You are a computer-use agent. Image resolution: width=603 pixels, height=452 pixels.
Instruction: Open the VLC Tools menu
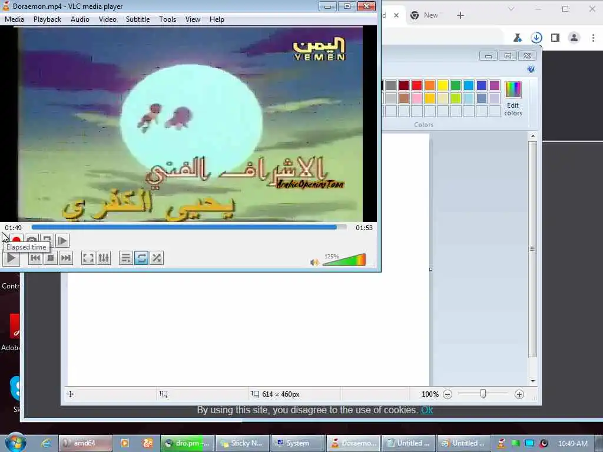coord(168,19)
